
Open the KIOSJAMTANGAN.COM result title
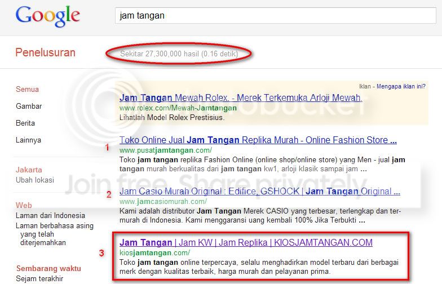(246, 242)
